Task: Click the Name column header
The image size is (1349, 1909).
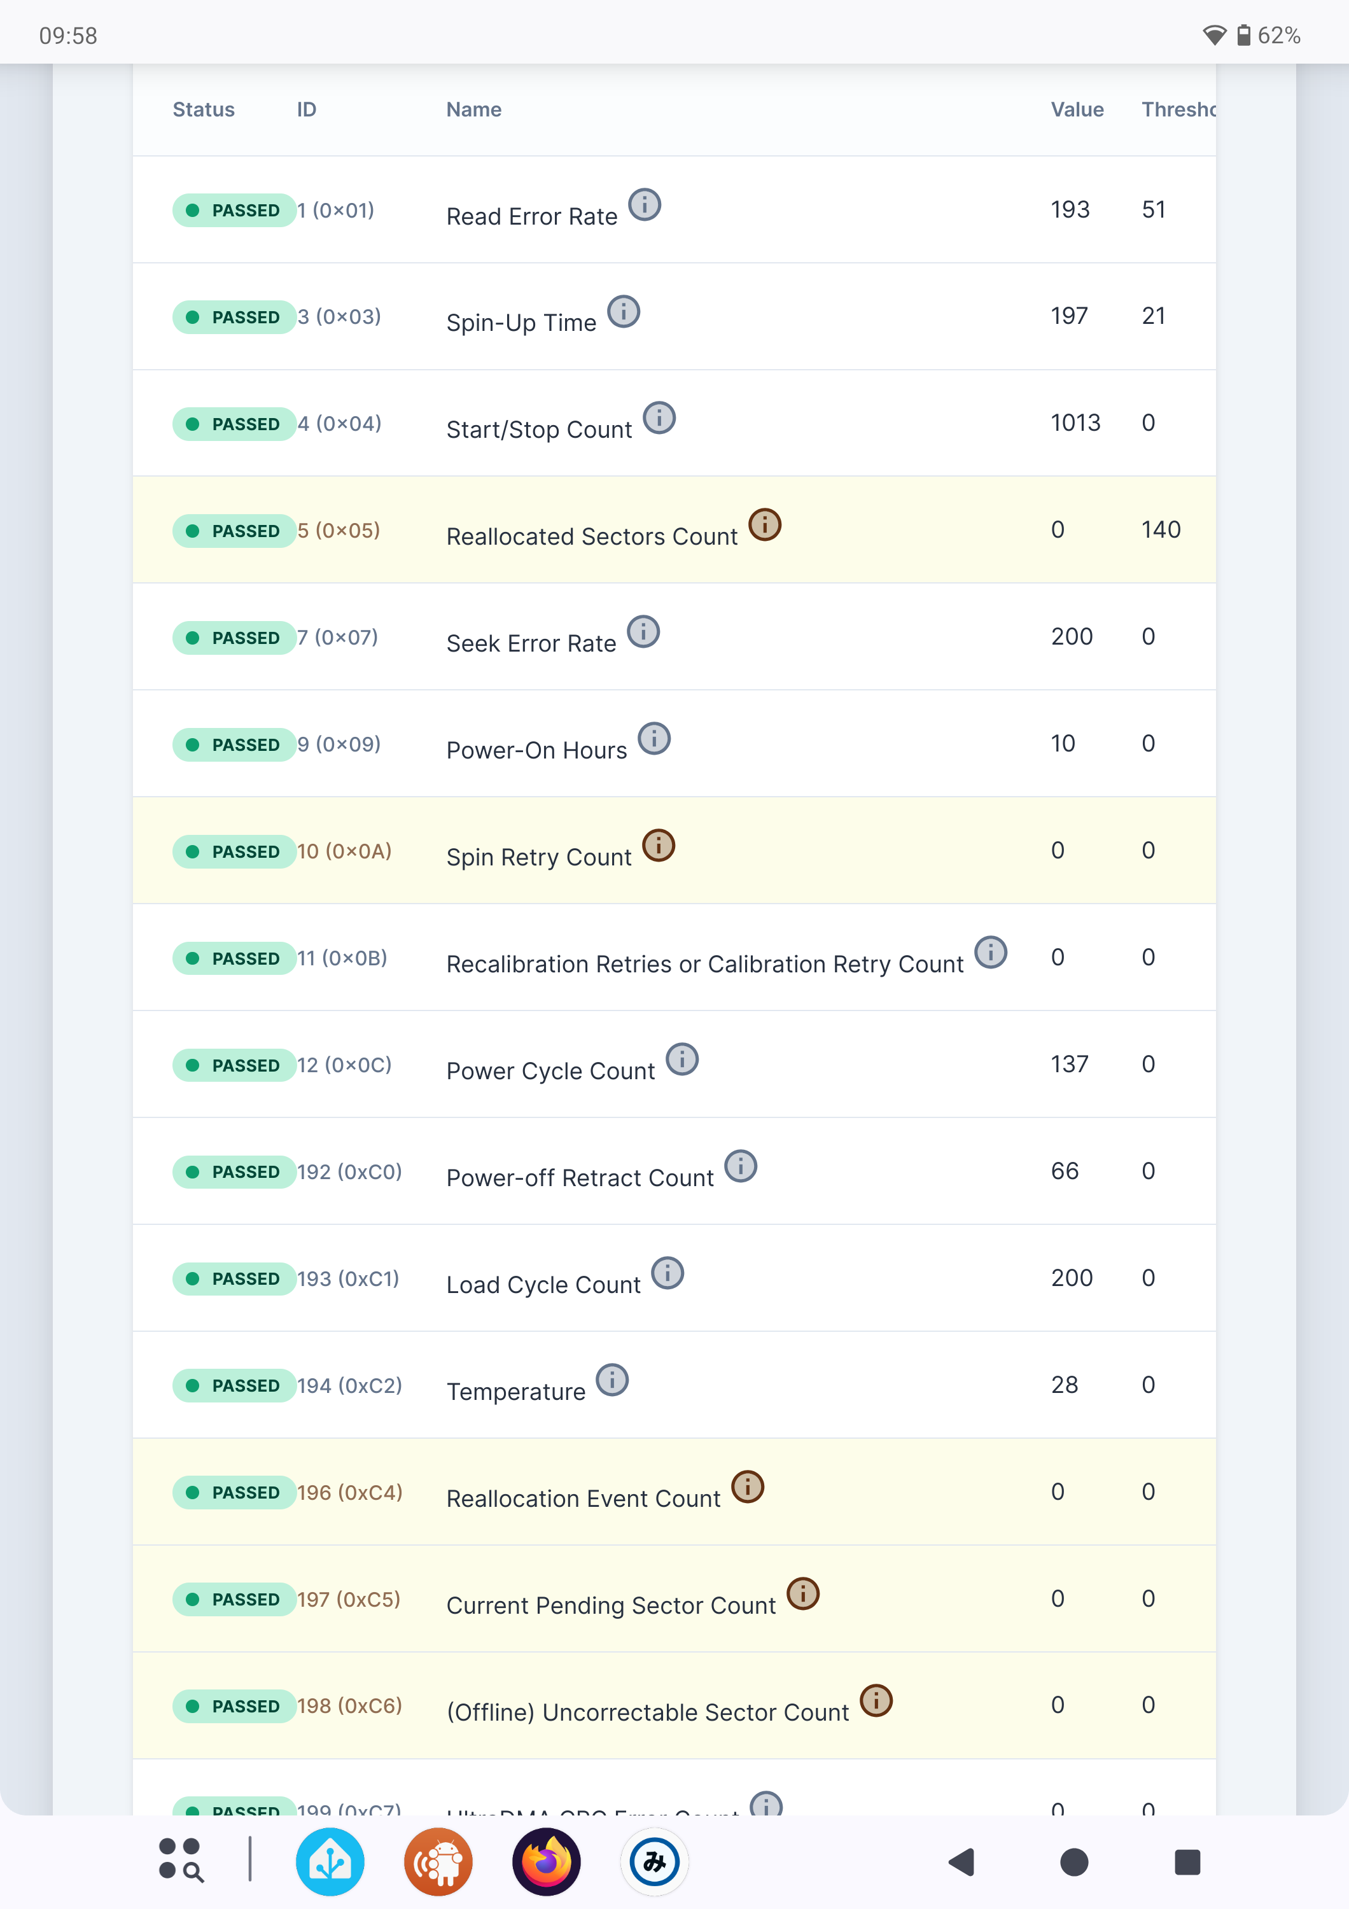Action: (474, 109)
